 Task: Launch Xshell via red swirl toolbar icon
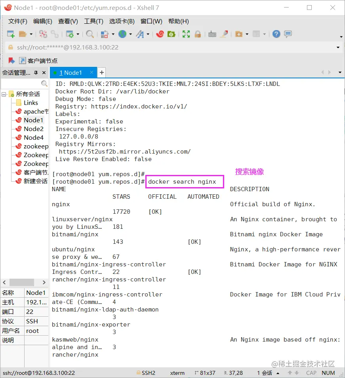[160, 34]
